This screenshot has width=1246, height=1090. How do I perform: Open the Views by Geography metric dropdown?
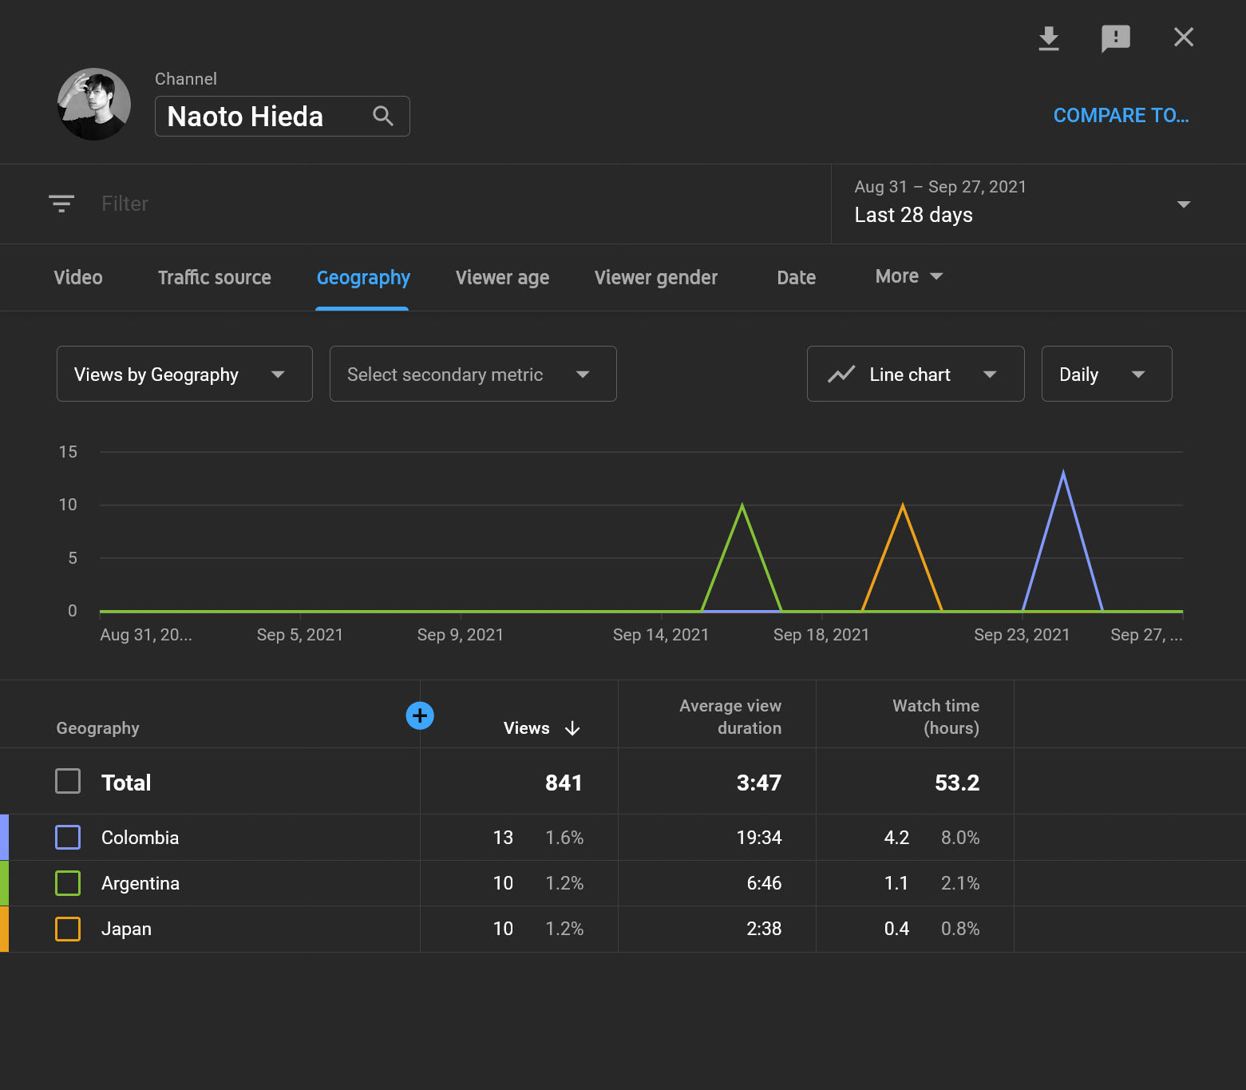(184, 374)
